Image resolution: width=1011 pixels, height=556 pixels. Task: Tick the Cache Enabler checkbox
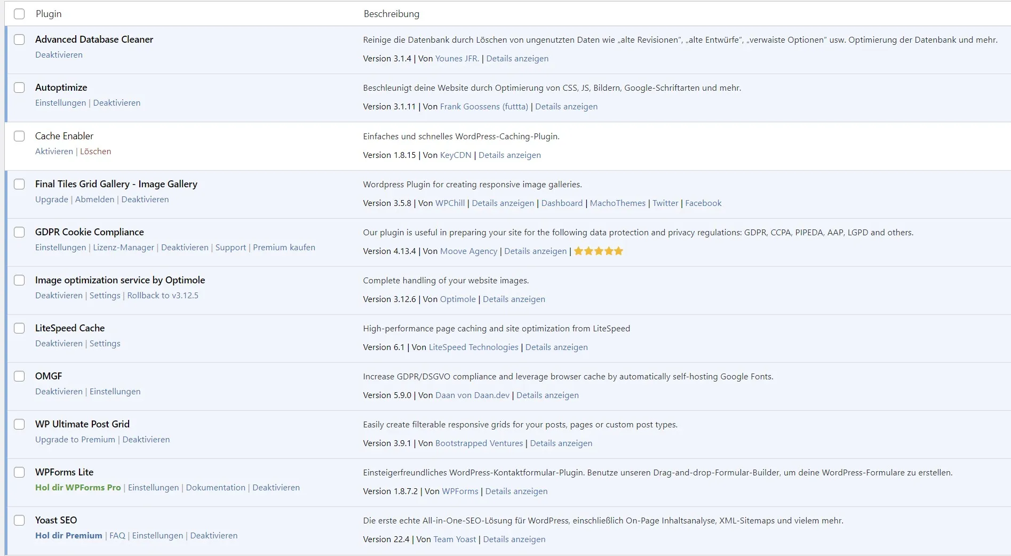click(19, 136)
